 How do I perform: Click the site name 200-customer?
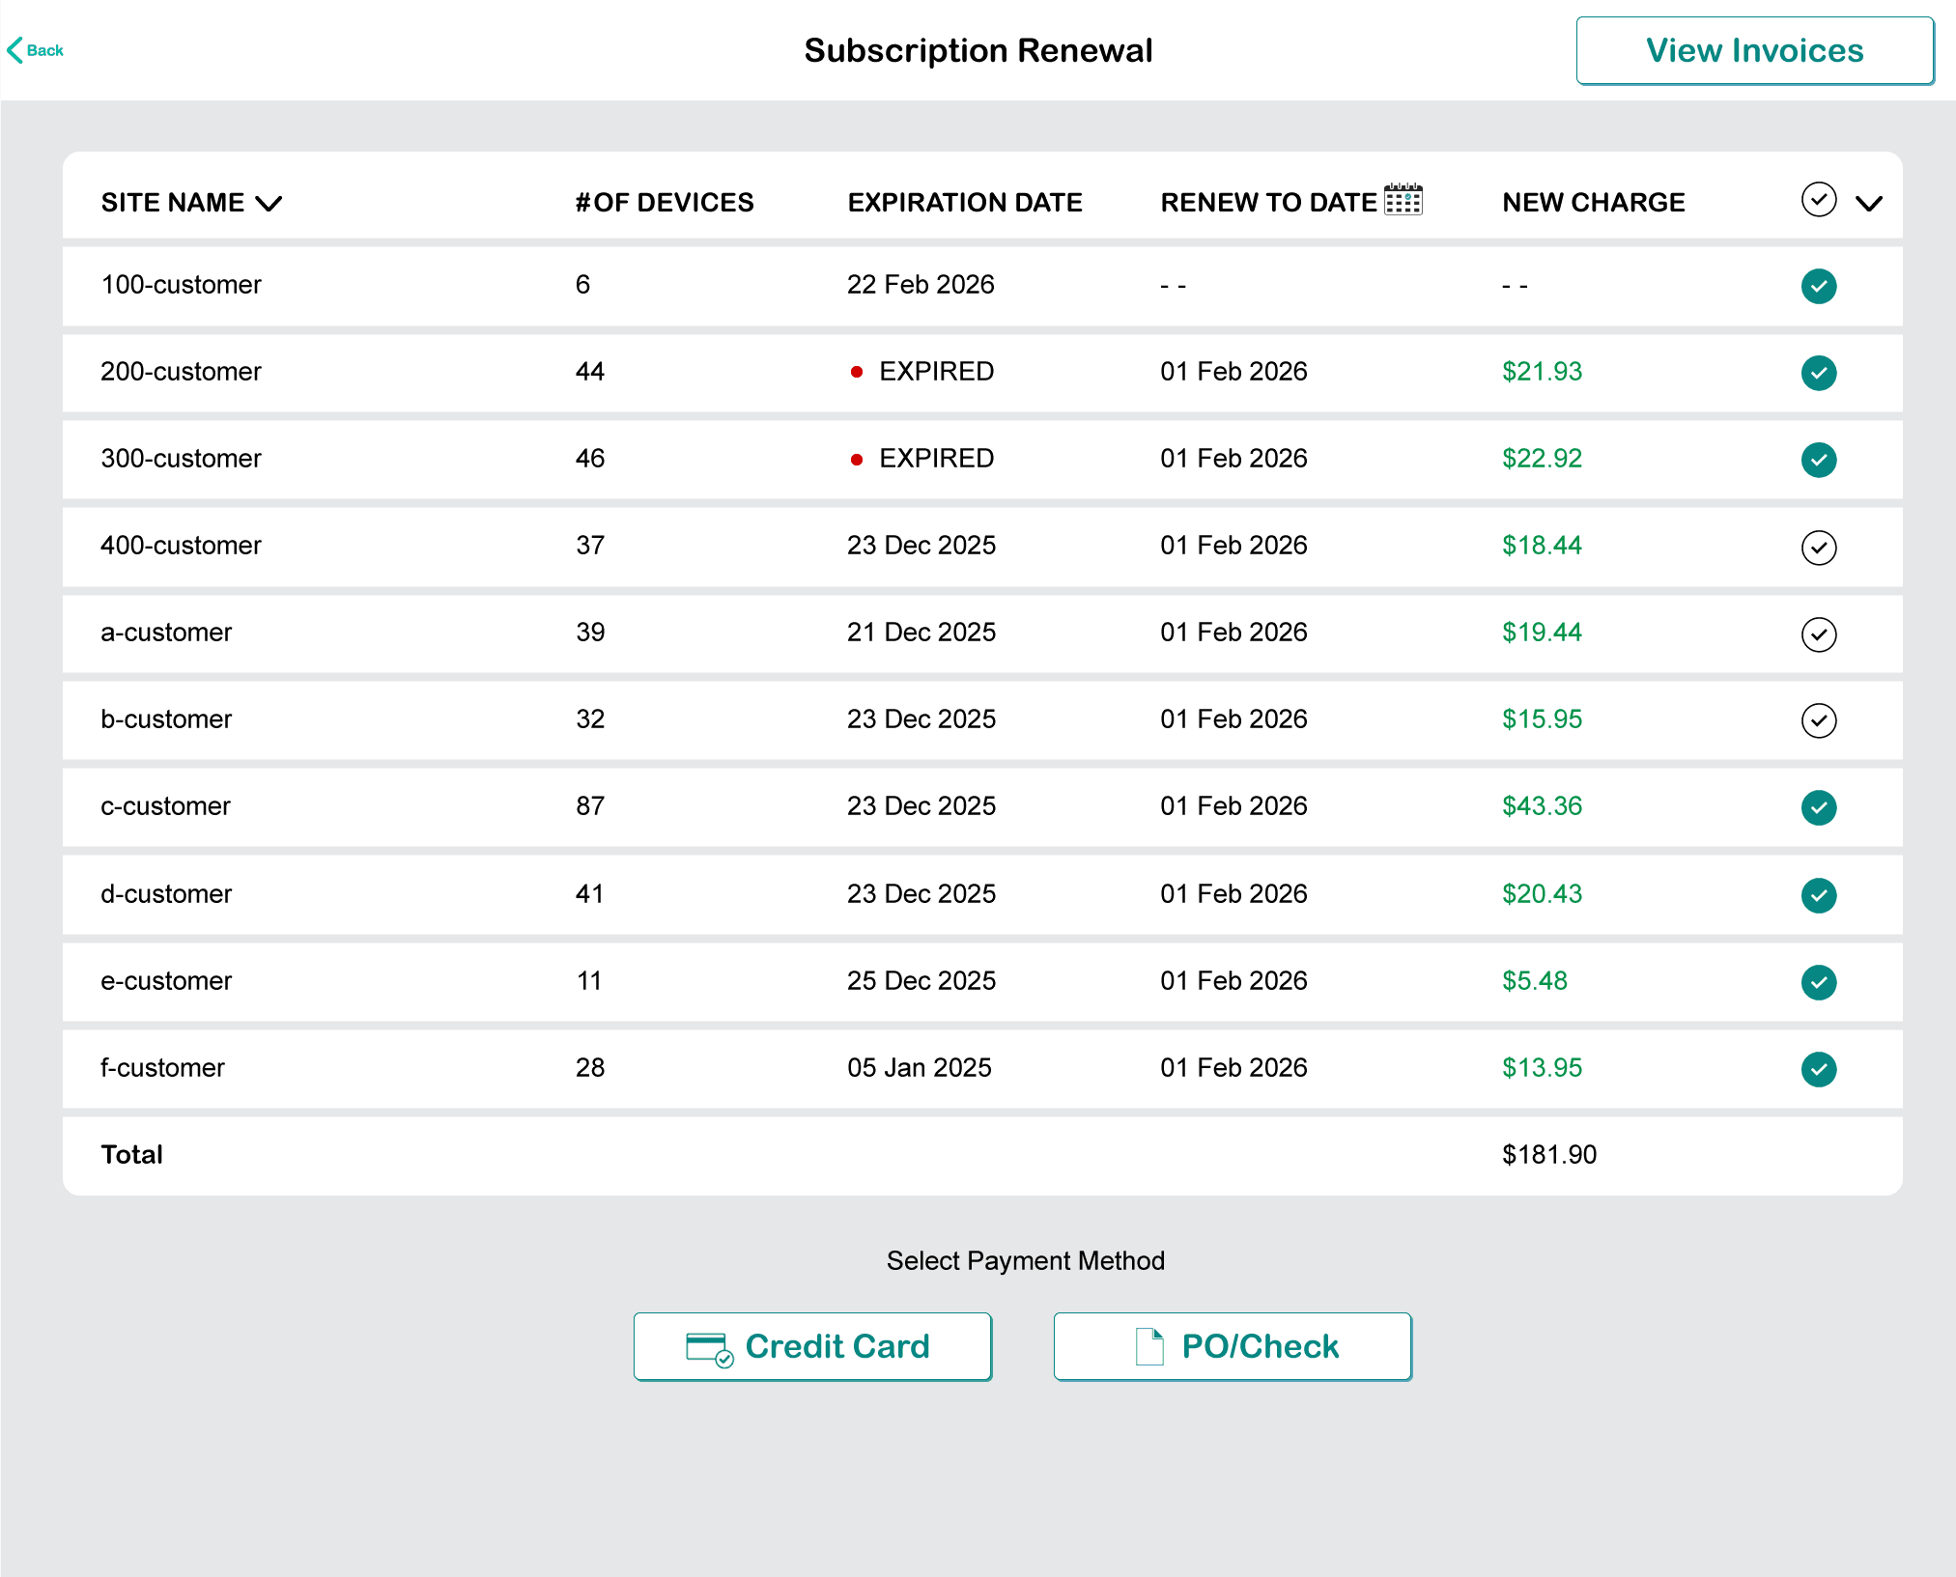pyautogui.click(x=181, y=372)
